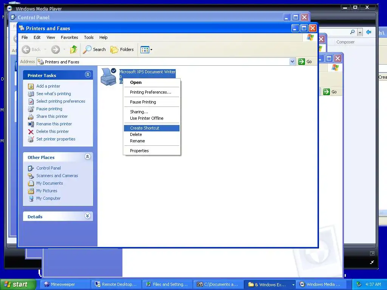This screenshot has height=290, width=387.
Task: Click the Go button in the rear Explorer window
Action: [330, 92]
